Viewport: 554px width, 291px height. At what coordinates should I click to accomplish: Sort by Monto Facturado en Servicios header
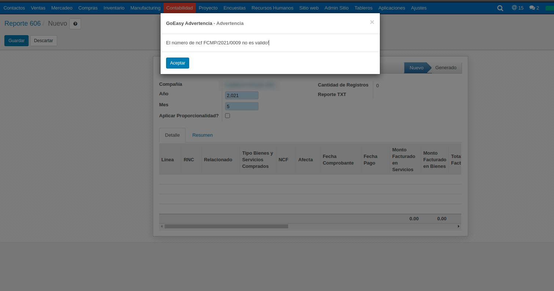tap(405, 159)
